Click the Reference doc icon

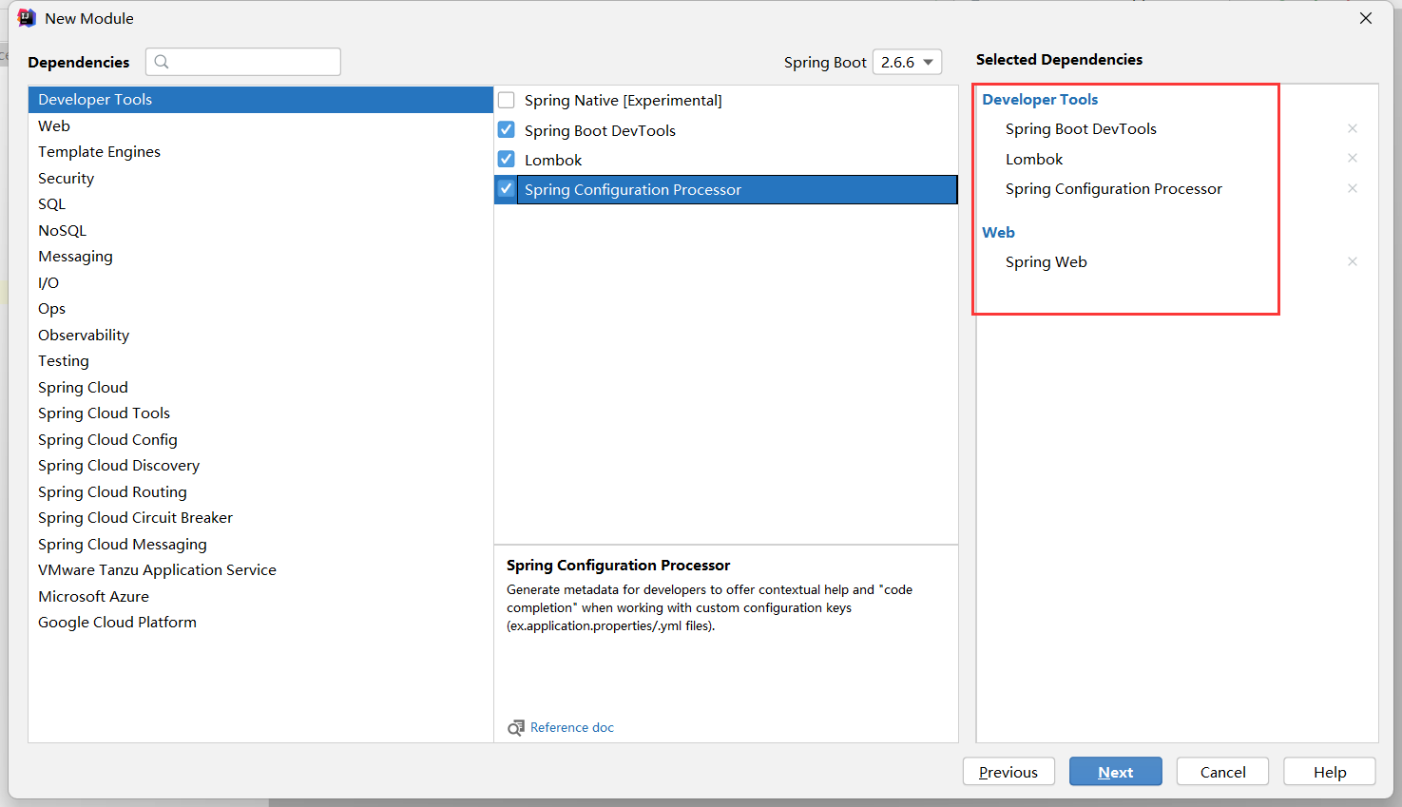(x=515, y=728)
